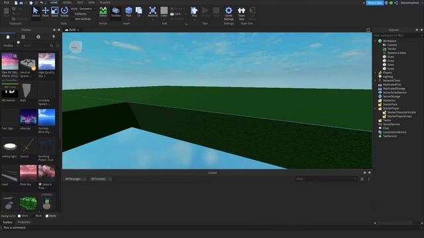424x238 pixels.
Task: Switch to the VIEW ribbon tab
Action: [91, 3]
